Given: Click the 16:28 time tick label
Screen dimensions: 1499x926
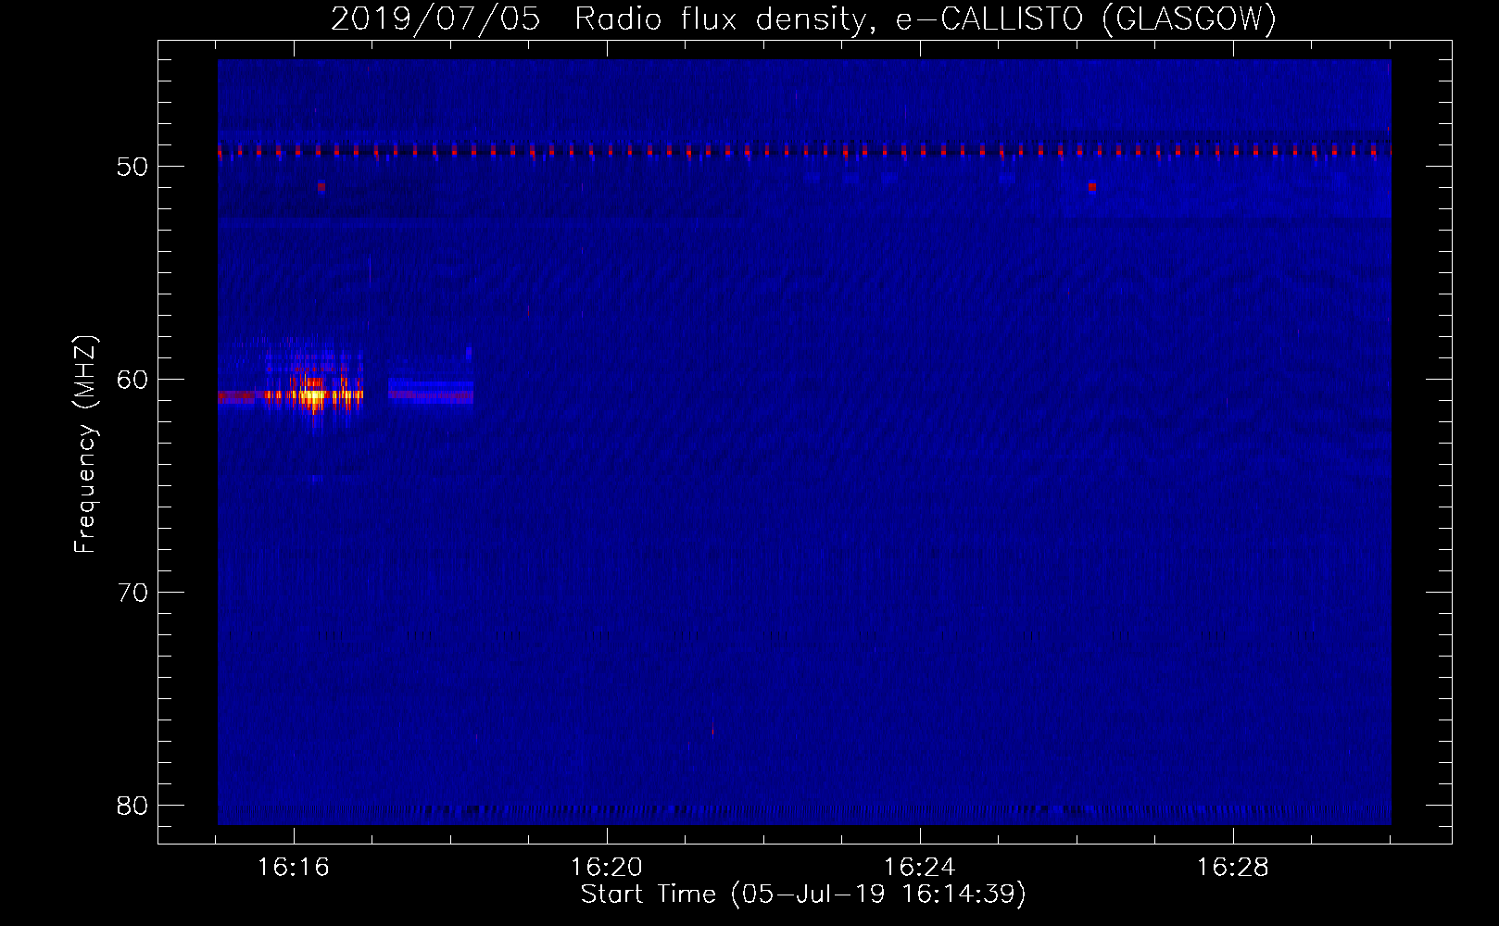Looking at the screenshot, I should 1233,868.
